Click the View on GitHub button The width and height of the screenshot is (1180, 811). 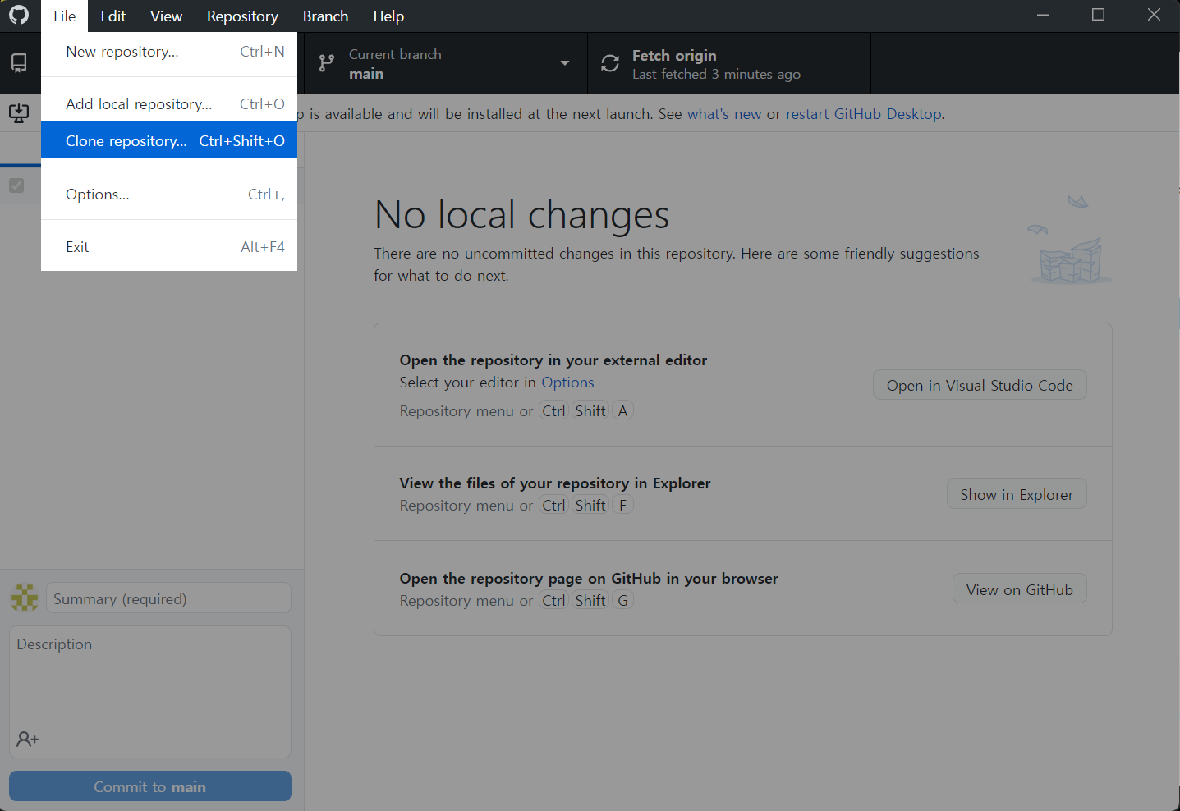pyautogui.click(x=1020, y=589)
